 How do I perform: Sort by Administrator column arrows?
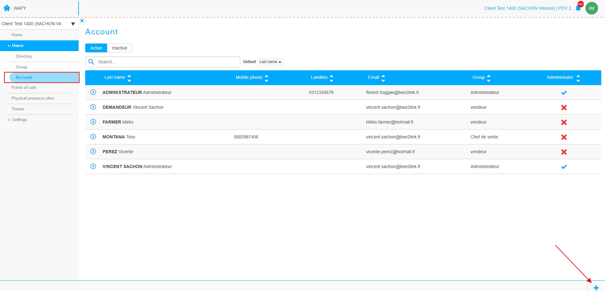coord(578,78)
